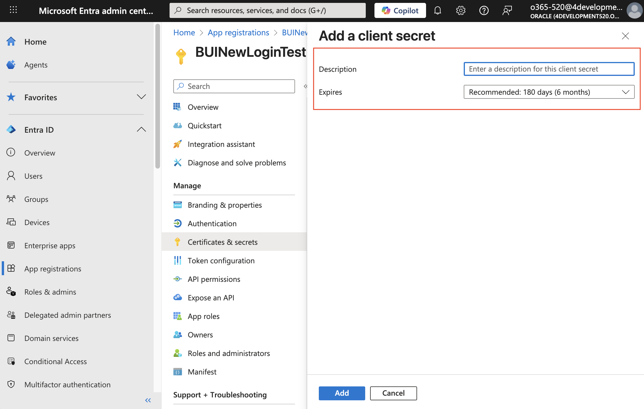
Task: Click the blue Add button
Action: click(342, 393)
